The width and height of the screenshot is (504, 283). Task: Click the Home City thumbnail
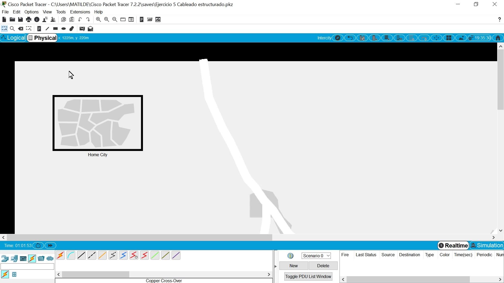pyautogui.click(x=98, y=123)
